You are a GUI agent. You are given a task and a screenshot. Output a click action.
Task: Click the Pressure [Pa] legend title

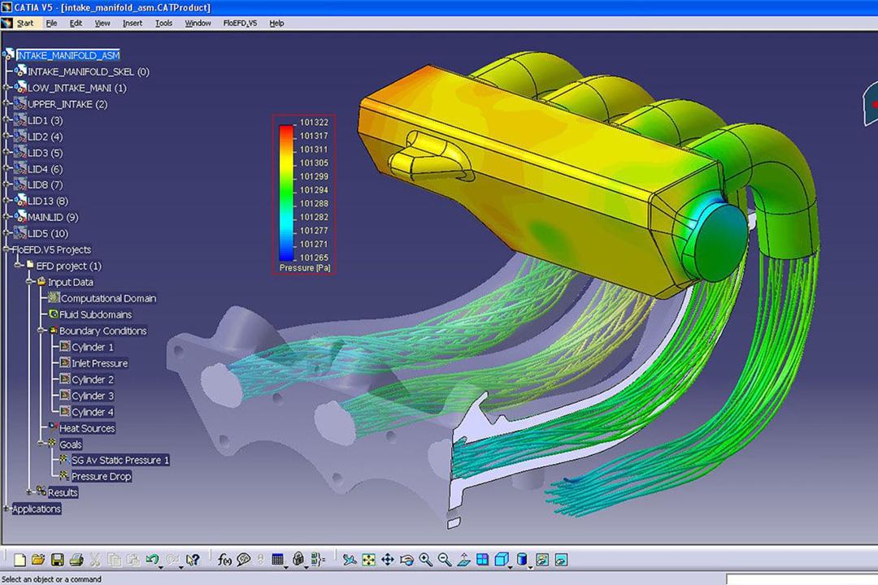pos(305,267)
